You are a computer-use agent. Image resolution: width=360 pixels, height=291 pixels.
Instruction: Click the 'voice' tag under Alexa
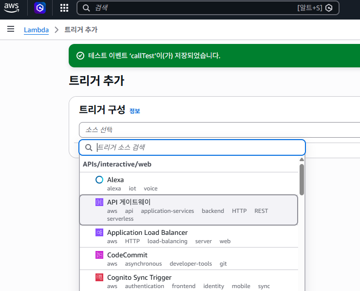151,188
